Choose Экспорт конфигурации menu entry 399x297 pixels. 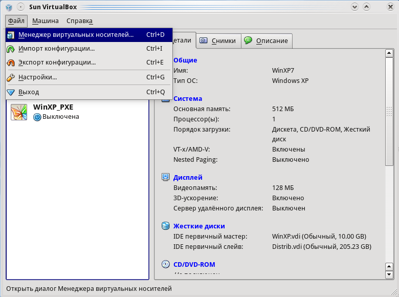tap(89, 62)
